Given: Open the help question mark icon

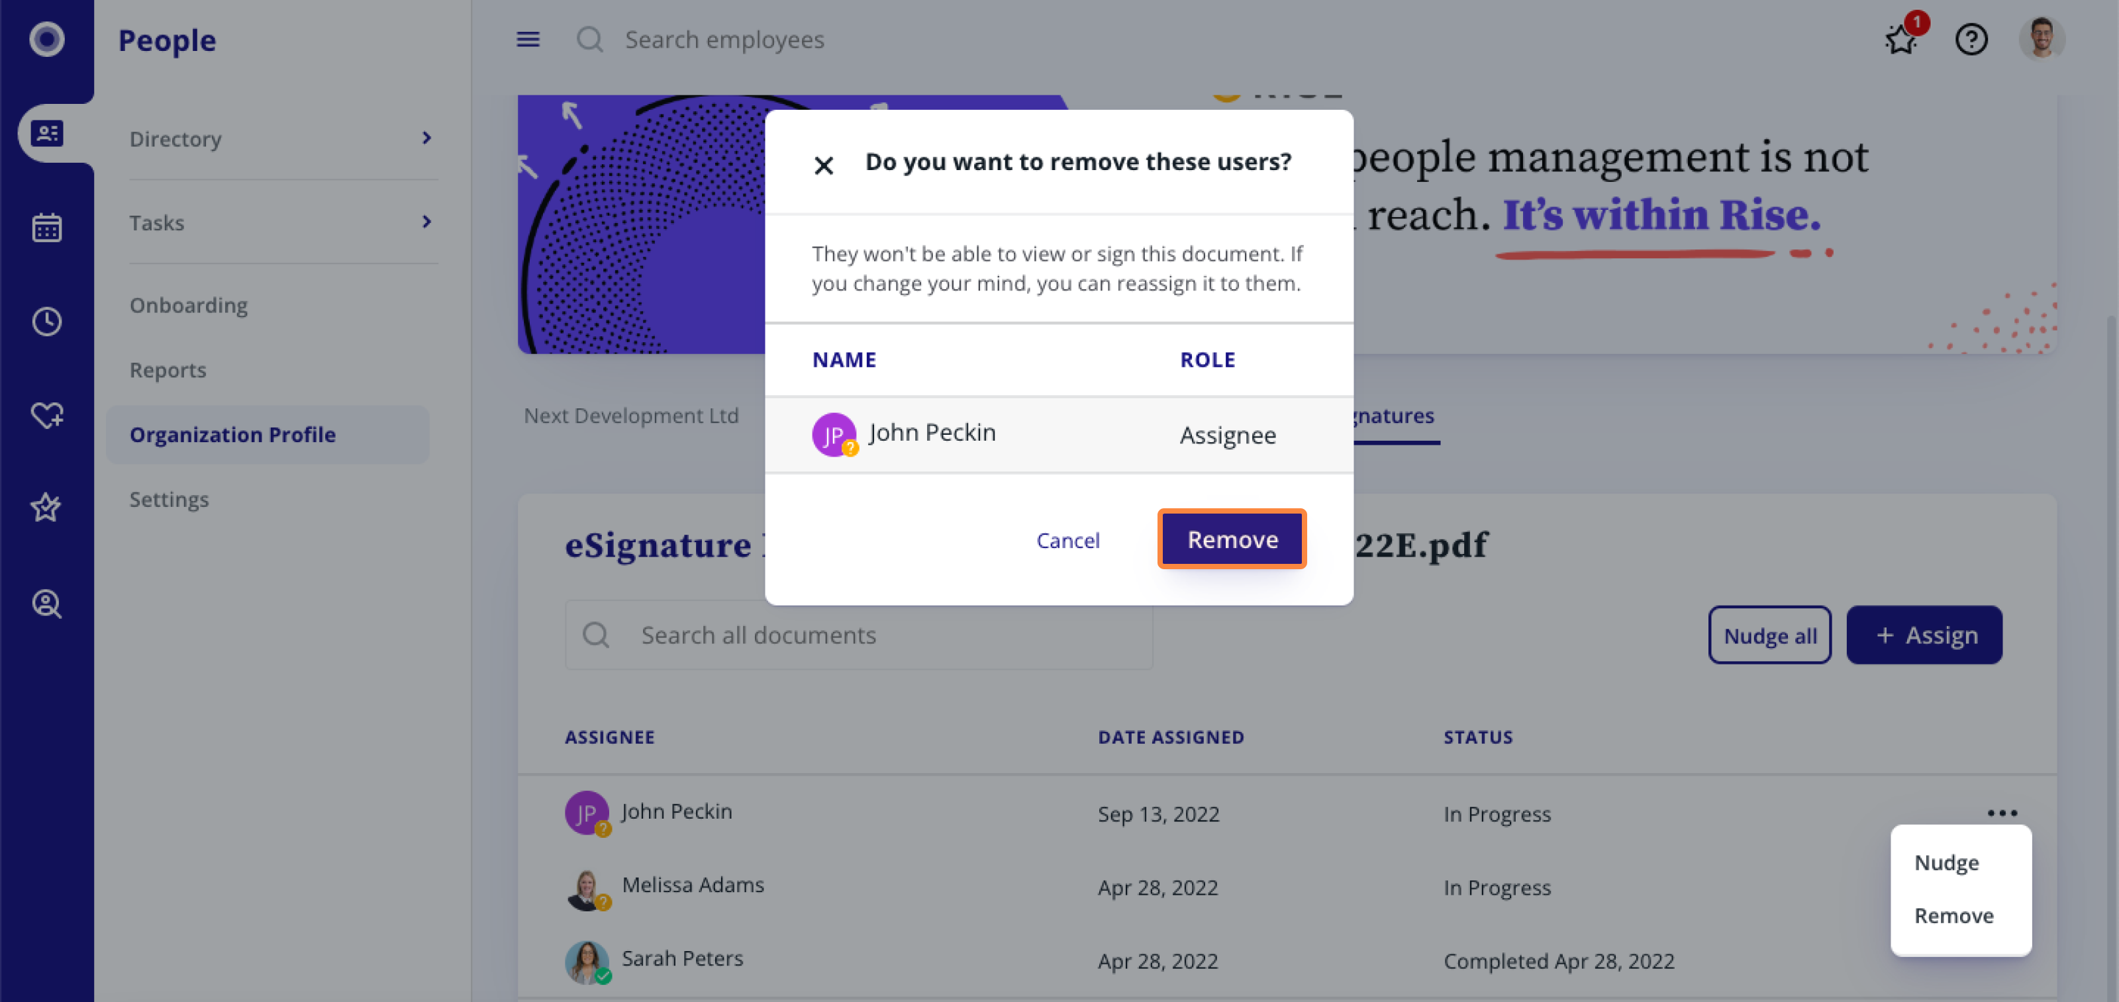Looking at the screenshot, I should [1971, 40].
